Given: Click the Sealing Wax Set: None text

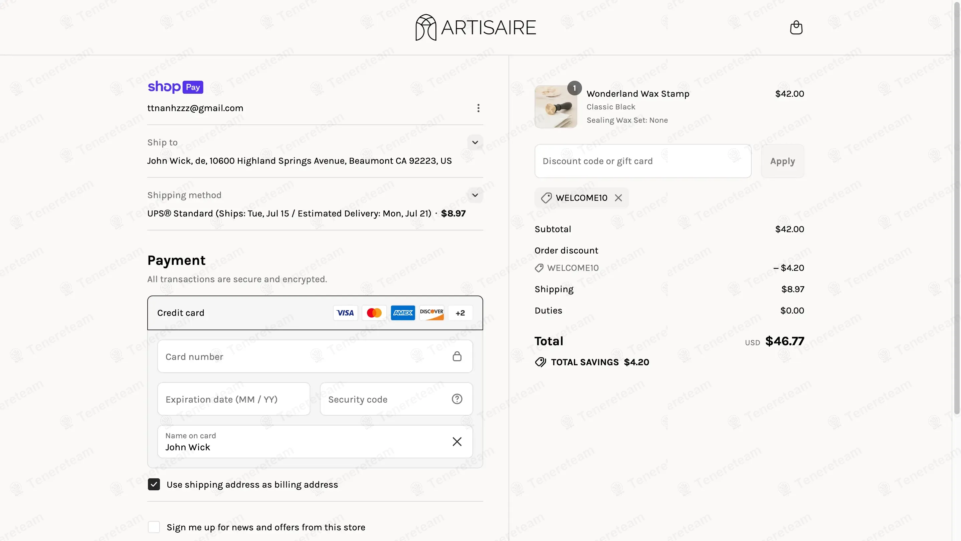Looking at the screenshot, I should (x=627, y=120).
